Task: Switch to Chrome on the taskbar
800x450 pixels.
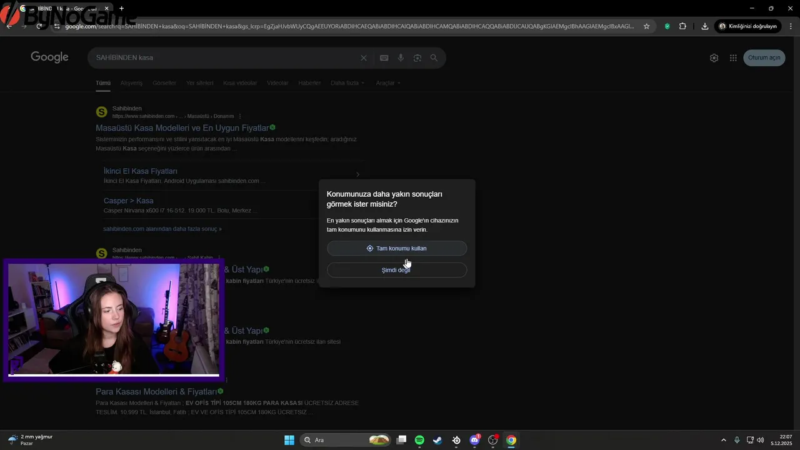Action: (511, 440)
